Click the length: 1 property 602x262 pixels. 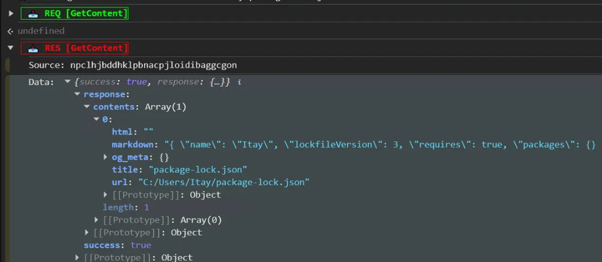coord(126,207)
